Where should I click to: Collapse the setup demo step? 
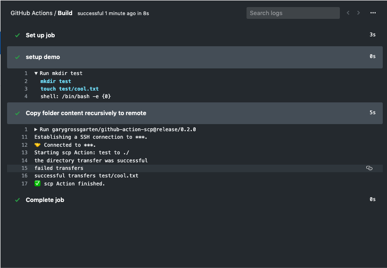click(x=195, y=57)
